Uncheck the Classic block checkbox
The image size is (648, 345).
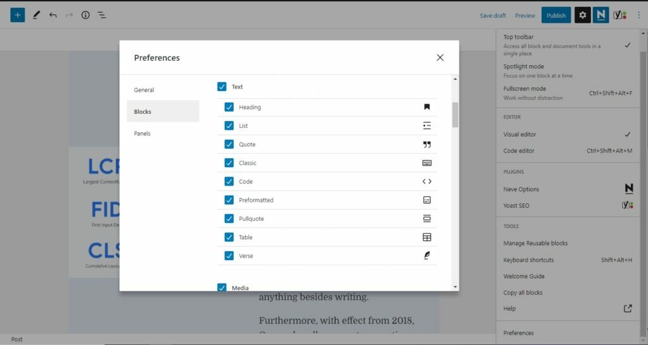pos(229,163)
